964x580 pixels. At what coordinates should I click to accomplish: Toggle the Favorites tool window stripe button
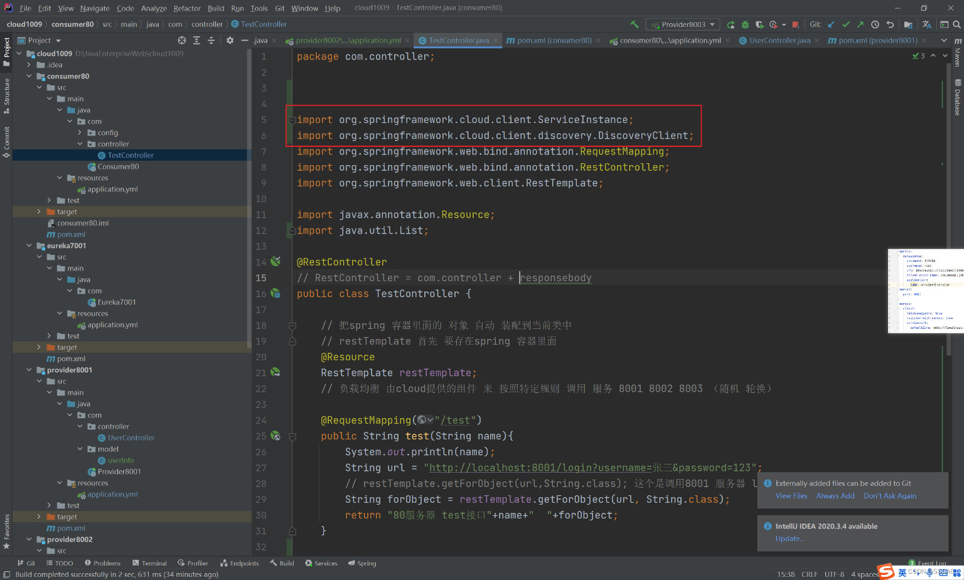[6, 532]
